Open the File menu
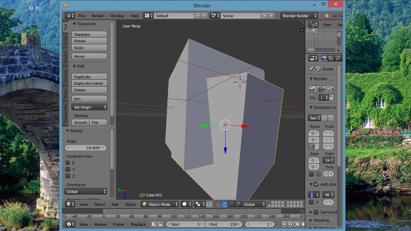 click(82, 16)
